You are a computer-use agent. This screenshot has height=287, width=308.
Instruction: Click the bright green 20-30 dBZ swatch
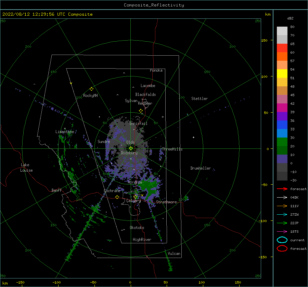[x=282, y=142]
